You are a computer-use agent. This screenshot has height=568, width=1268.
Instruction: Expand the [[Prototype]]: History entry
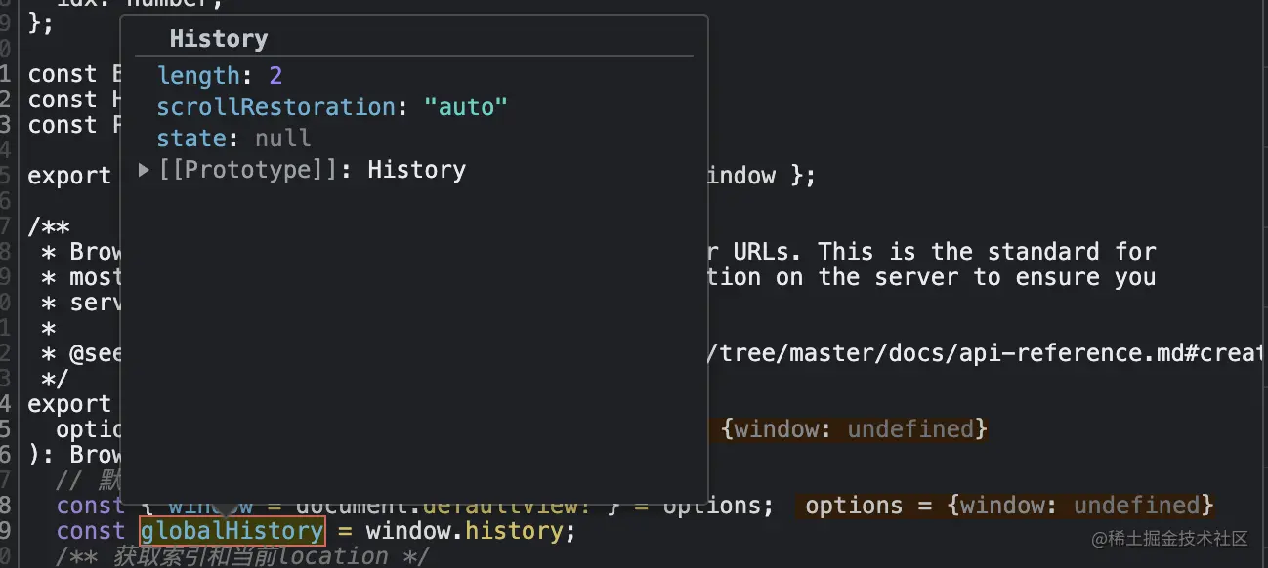pyautogui.click(x=144, y=170)
